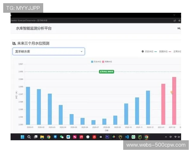Image resolution: width=192 pixels, height=153 pixels.
Task: Open the red yd Youdao app
Action: point(81,137)
